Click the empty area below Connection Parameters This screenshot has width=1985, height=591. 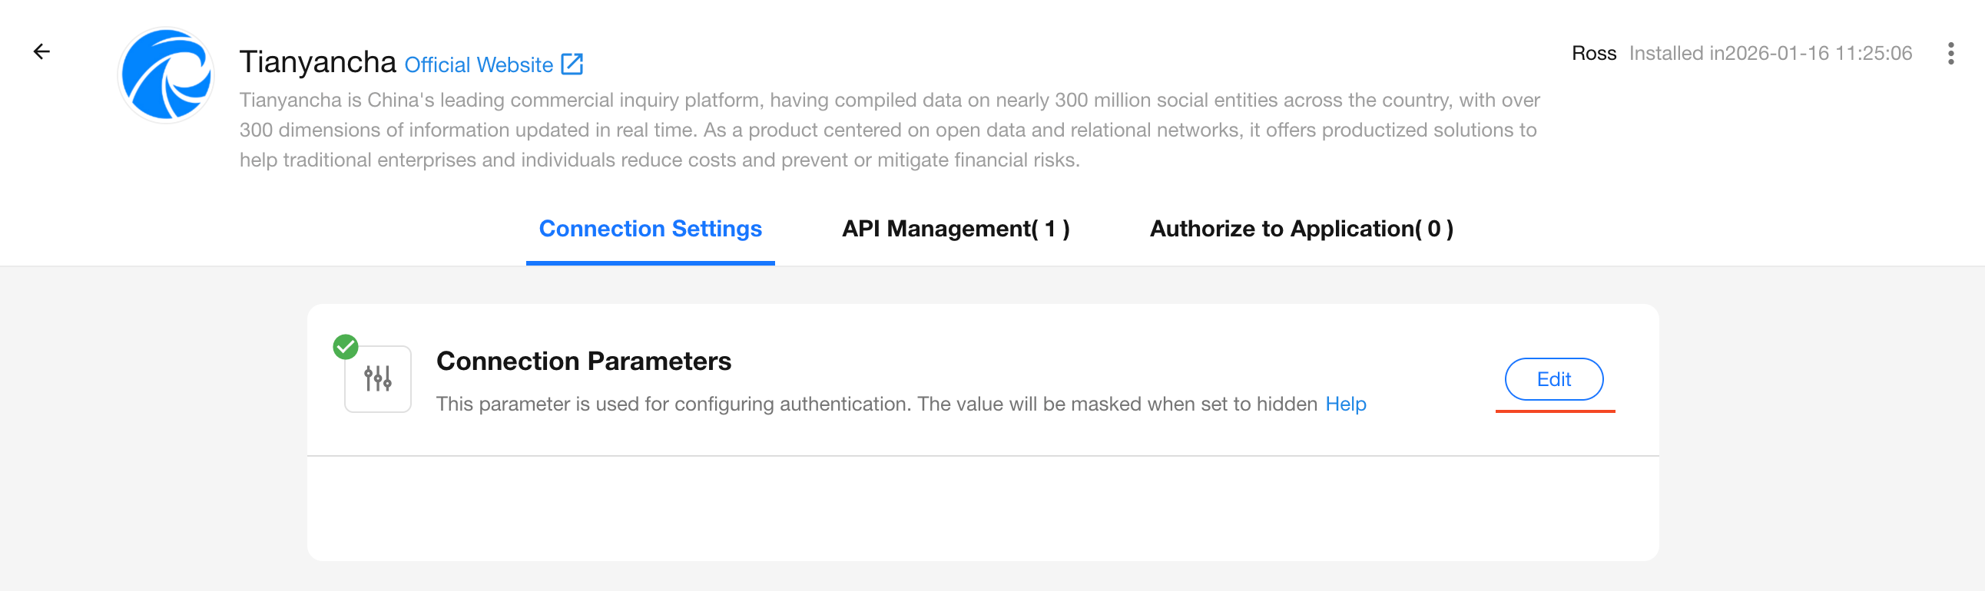(983, 508)
